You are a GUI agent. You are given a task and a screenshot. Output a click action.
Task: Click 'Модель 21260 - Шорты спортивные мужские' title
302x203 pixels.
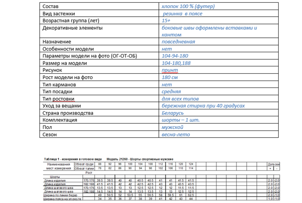point(140,159)
